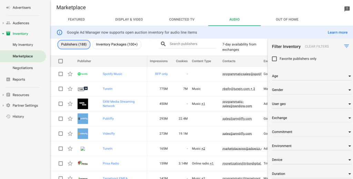The image size is (353, 179).
Task: Star SXM Media Streaming Network
Action: (70, 104)
